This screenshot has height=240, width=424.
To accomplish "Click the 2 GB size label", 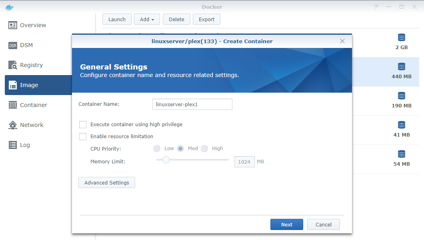I will (402, 47).
